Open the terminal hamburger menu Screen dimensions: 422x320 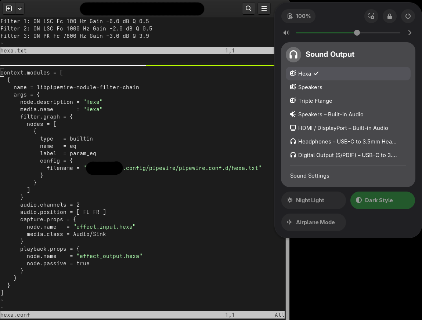264,8
